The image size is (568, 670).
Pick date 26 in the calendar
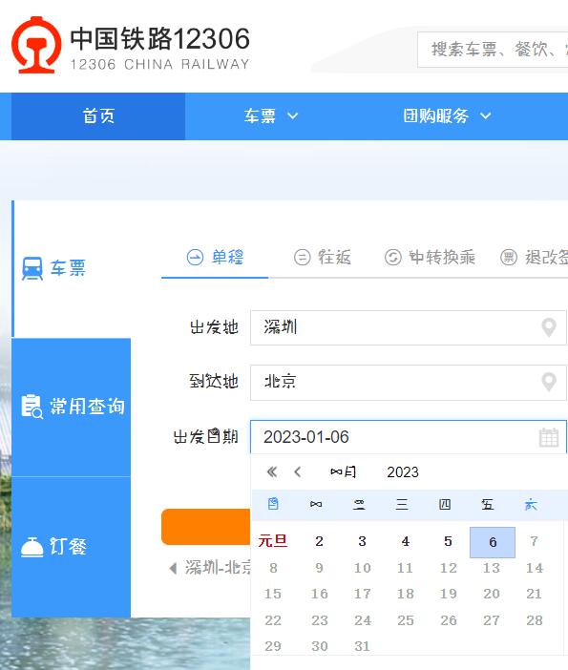pos(449,620)
